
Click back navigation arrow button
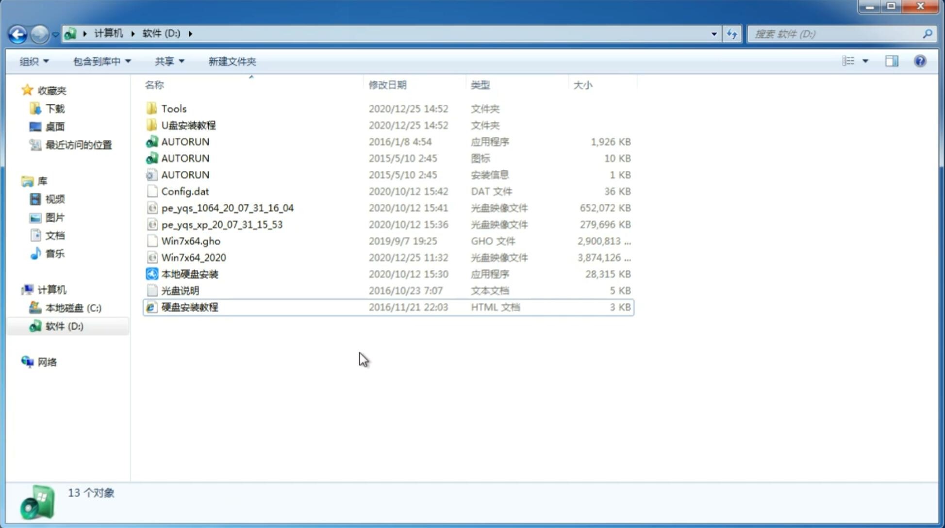coord(17,34)
